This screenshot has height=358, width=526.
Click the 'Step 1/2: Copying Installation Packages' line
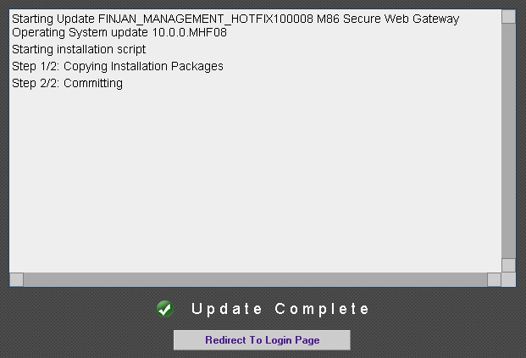click(x=118, y=66)
